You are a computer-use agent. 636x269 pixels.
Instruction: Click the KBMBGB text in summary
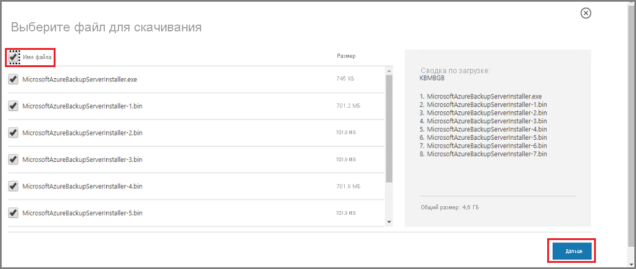[432, 78]
